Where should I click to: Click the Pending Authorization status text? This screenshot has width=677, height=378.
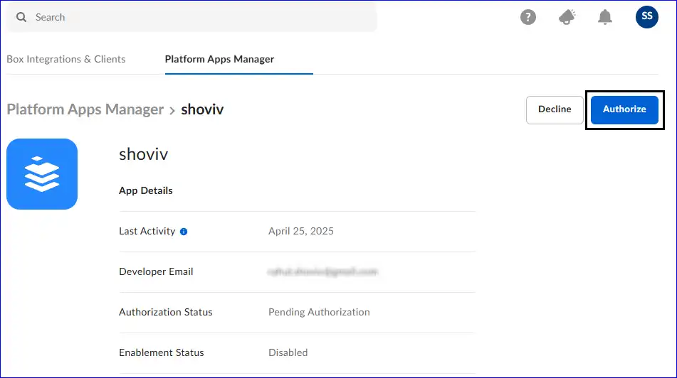pos(319,312)
